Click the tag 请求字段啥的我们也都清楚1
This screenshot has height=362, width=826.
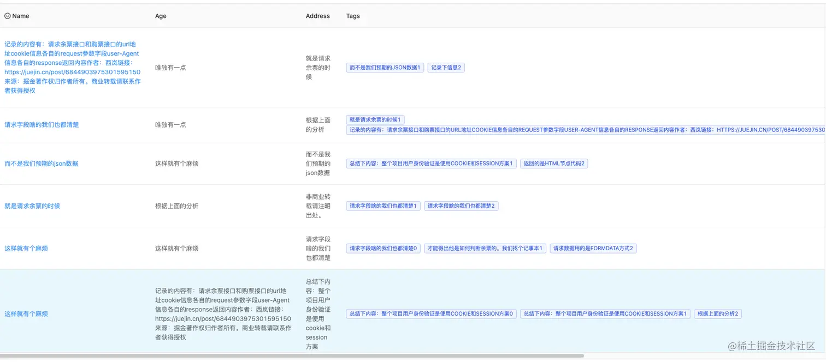pyautogui.click(x=383, y=206)
